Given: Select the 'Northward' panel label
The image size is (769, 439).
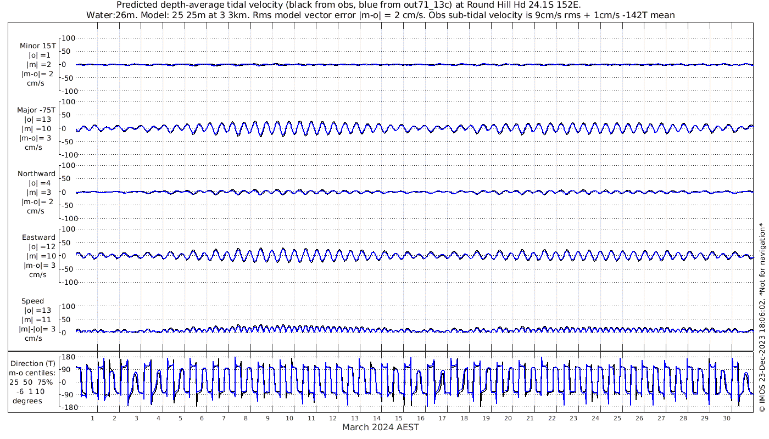Looking at the screenshot, I should 37,174.
